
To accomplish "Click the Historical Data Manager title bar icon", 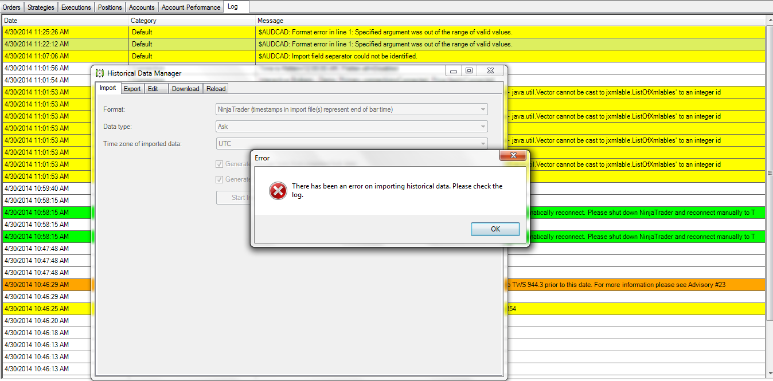I will [x=100, y=73].
